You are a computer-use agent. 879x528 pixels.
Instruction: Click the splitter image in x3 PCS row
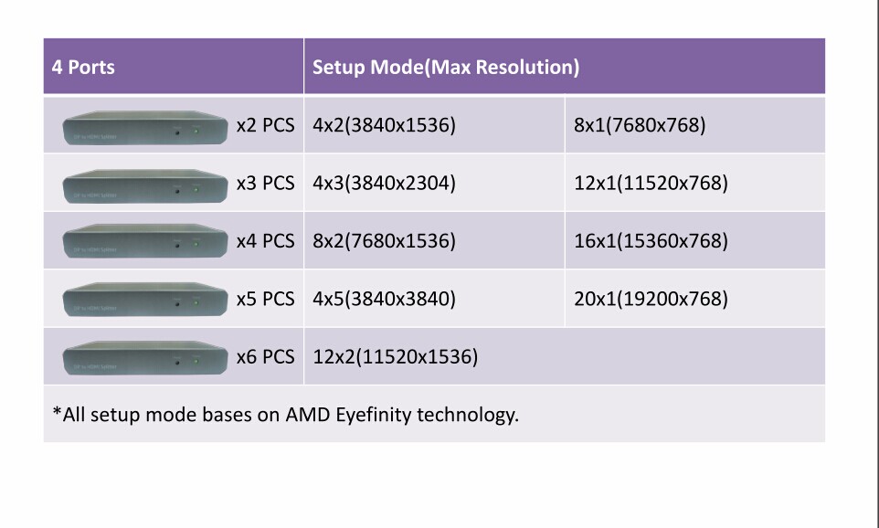coord(145,186)
